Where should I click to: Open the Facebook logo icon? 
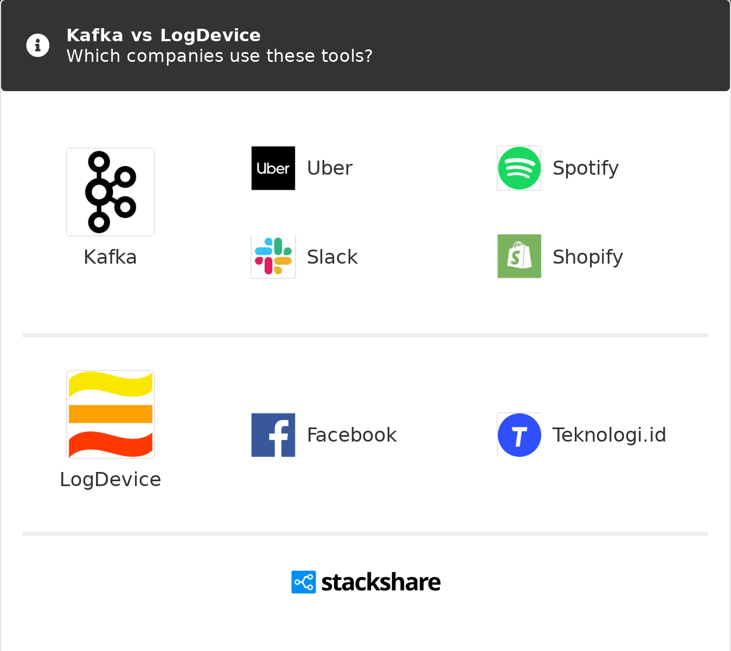coord(273,435)
